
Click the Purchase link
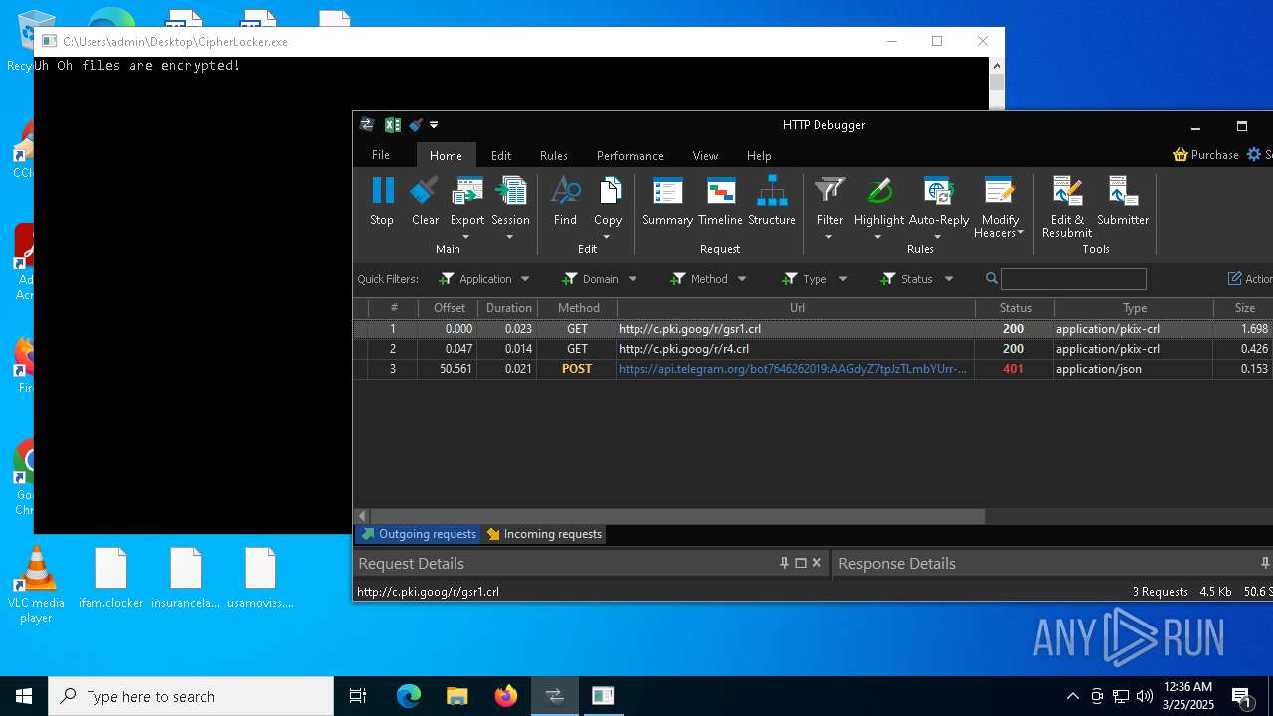click(x=1214, y=154)
